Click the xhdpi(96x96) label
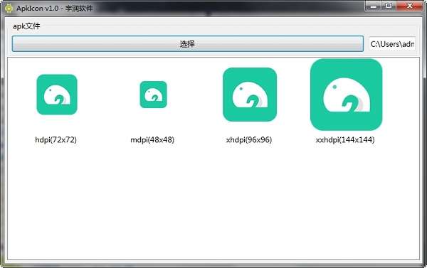Screen dimensions: 427x268 [x=249, y=140]
